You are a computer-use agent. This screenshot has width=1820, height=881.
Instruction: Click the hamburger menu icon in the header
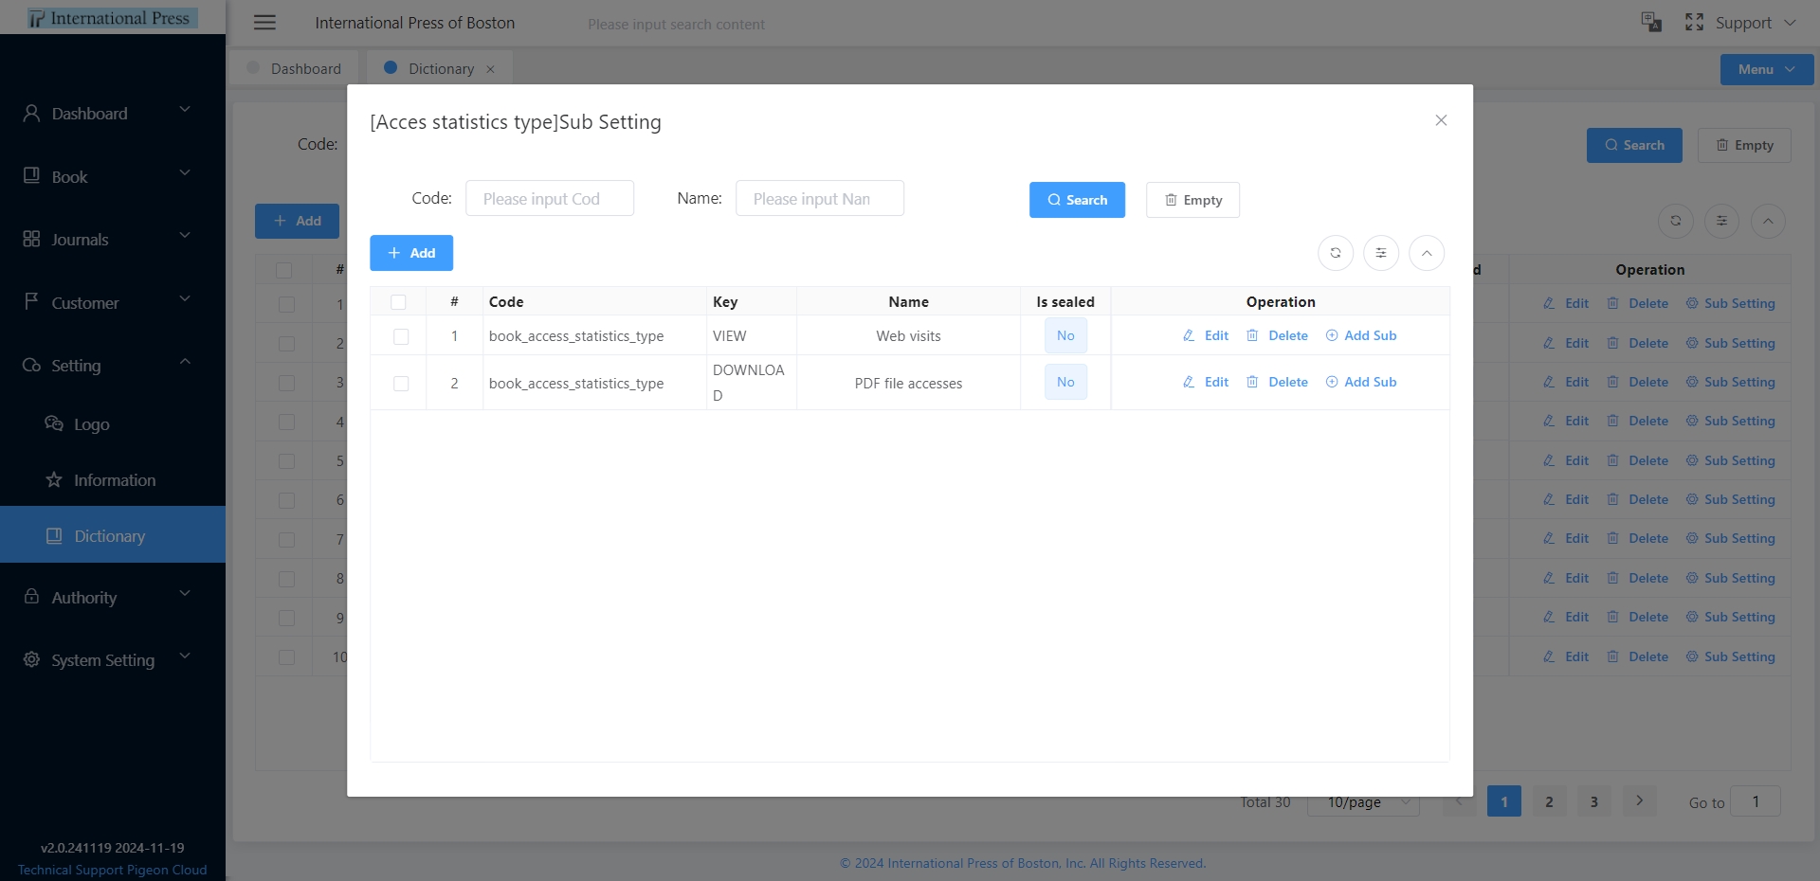pyautogui.click(x=264, y=23)
